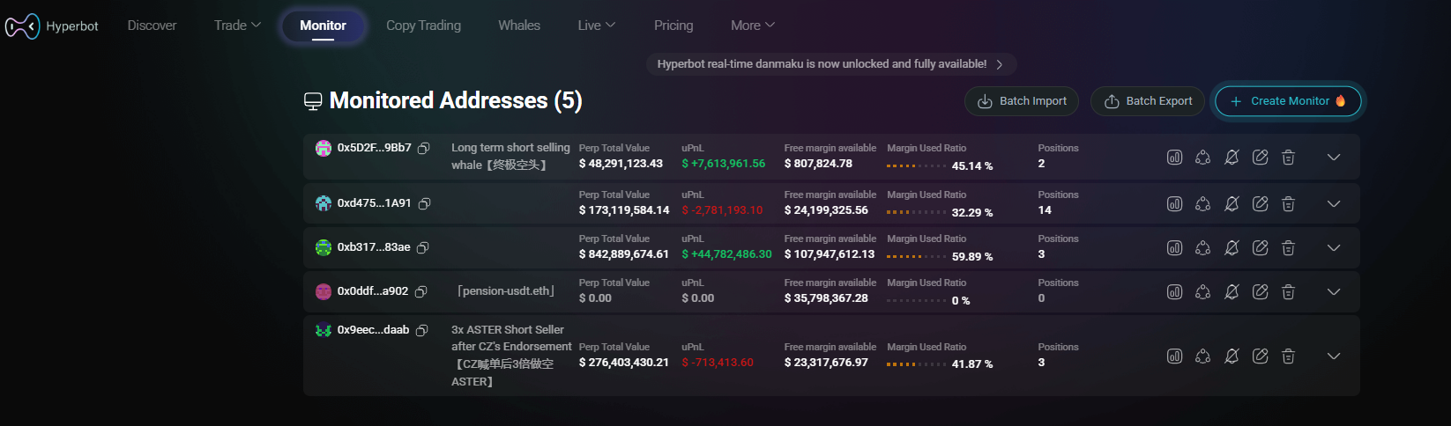This screenshot has width=1451, height=426.
Task: Delete the 0x9eec...daab monitor
Action: click(x=1288, y=356)
